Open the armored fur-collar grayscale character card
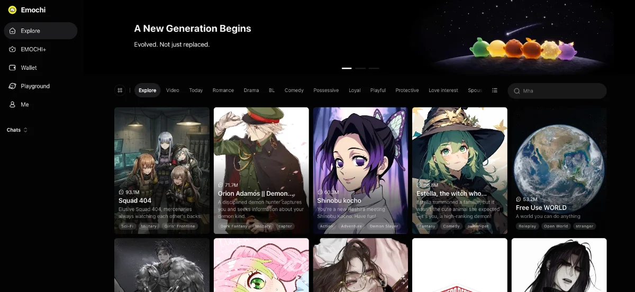Image resolution: width=635 pixels, height=292 pixels. click(162, 265)
